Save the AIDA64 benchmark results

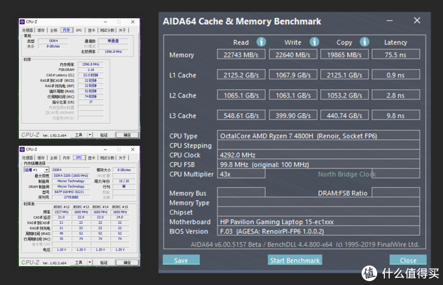pyautogui.click(x=181, y=260)
